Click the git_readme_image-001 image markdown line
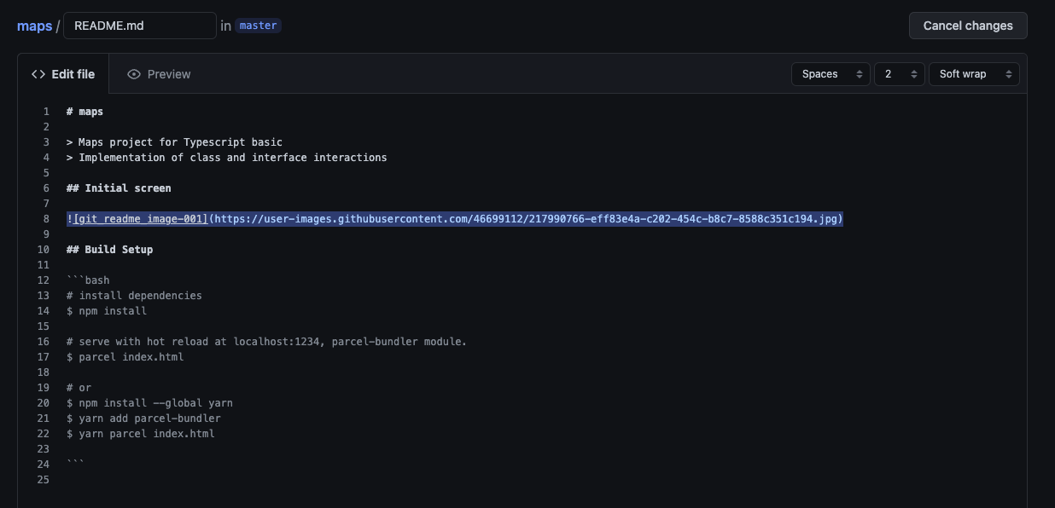The image size is (1055, 508). 455,219
